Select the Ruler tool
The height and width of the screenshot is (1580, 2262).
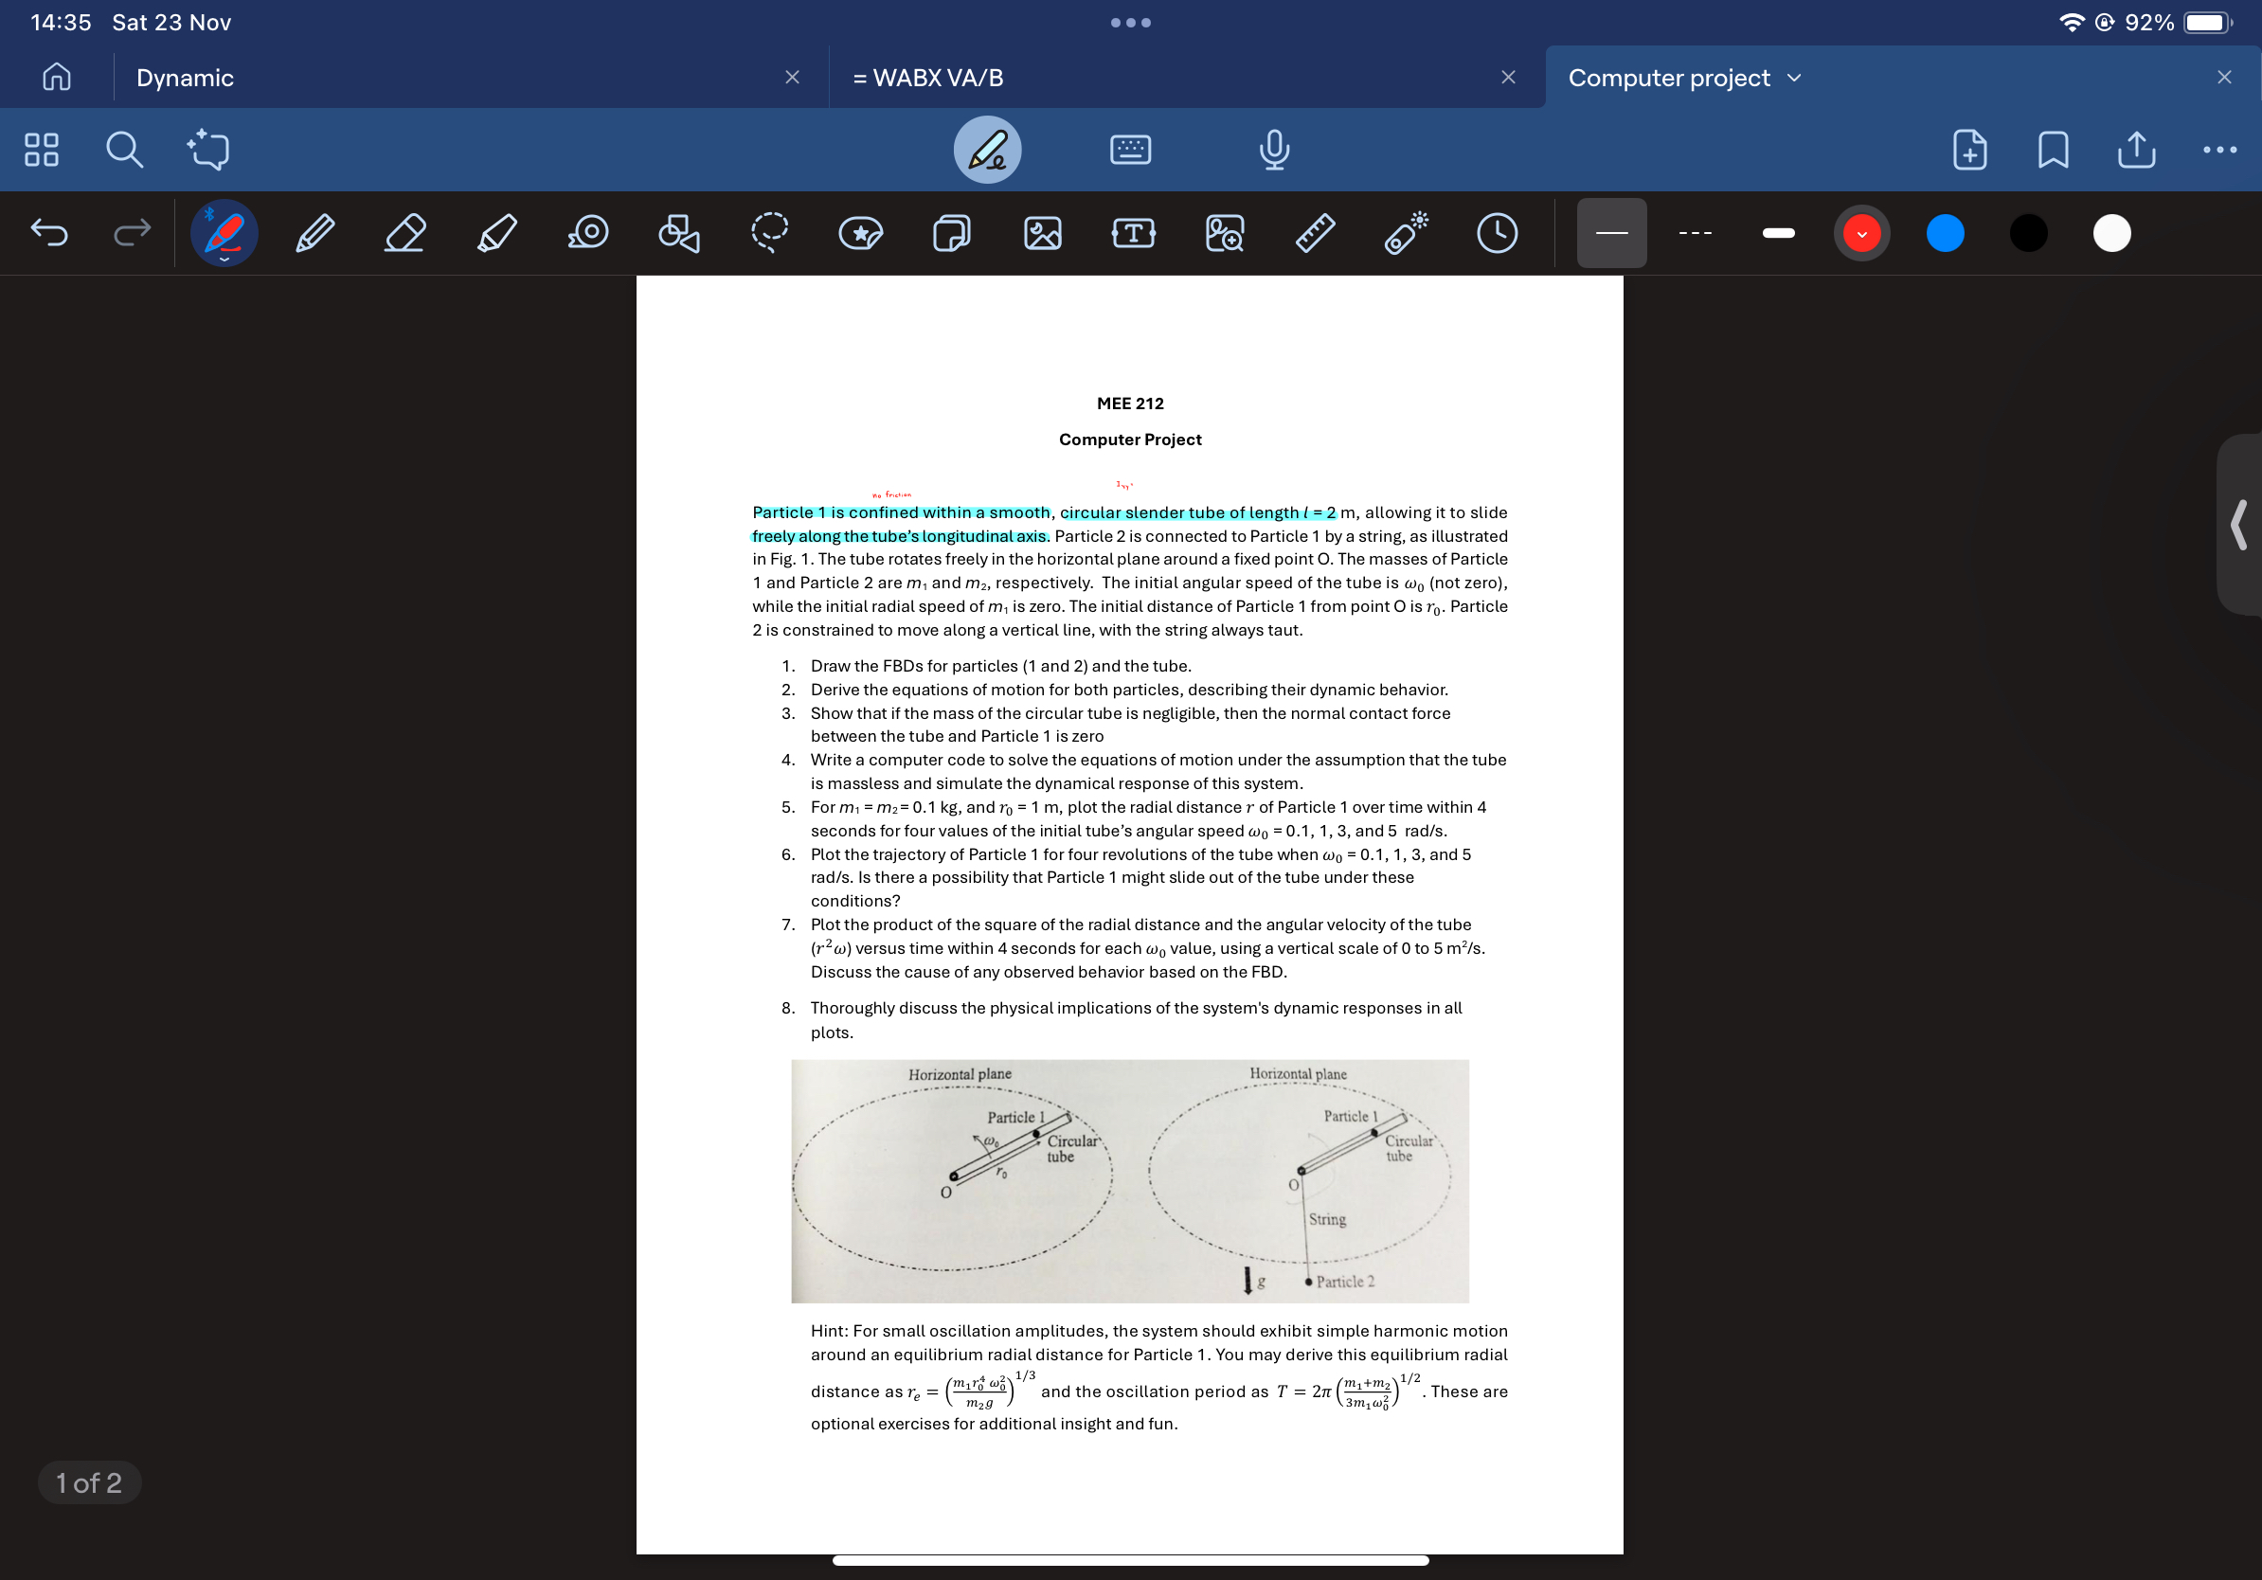[1314, 233]
